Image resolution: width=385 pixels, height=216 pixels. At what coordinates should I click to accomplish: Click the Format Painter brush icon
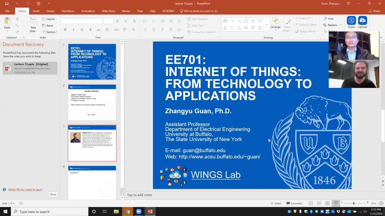[x=17, y=32]
